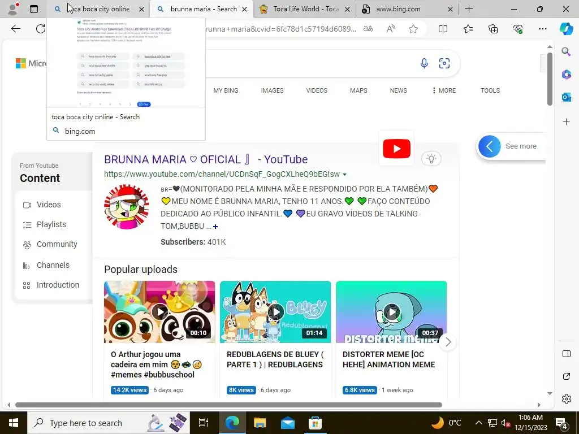Viewport: 579px width, 434px height.
Task: Select Videos in Content panel
Action: click(x=49, y=205)
